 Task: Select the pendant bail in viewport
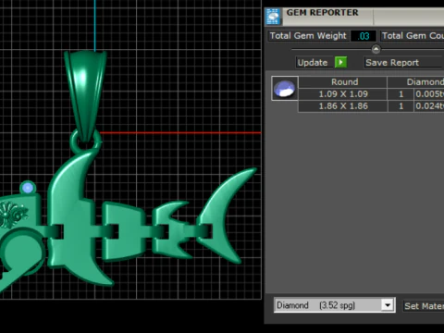(x=85, y=95)
